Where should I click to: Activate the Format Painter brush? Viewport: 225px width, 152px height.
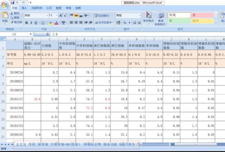(12, 22)
